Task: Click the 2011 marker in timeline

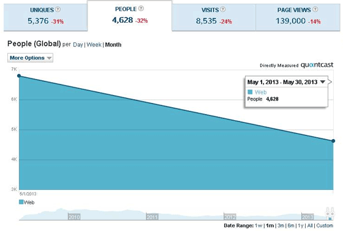Action: (152, 217)
